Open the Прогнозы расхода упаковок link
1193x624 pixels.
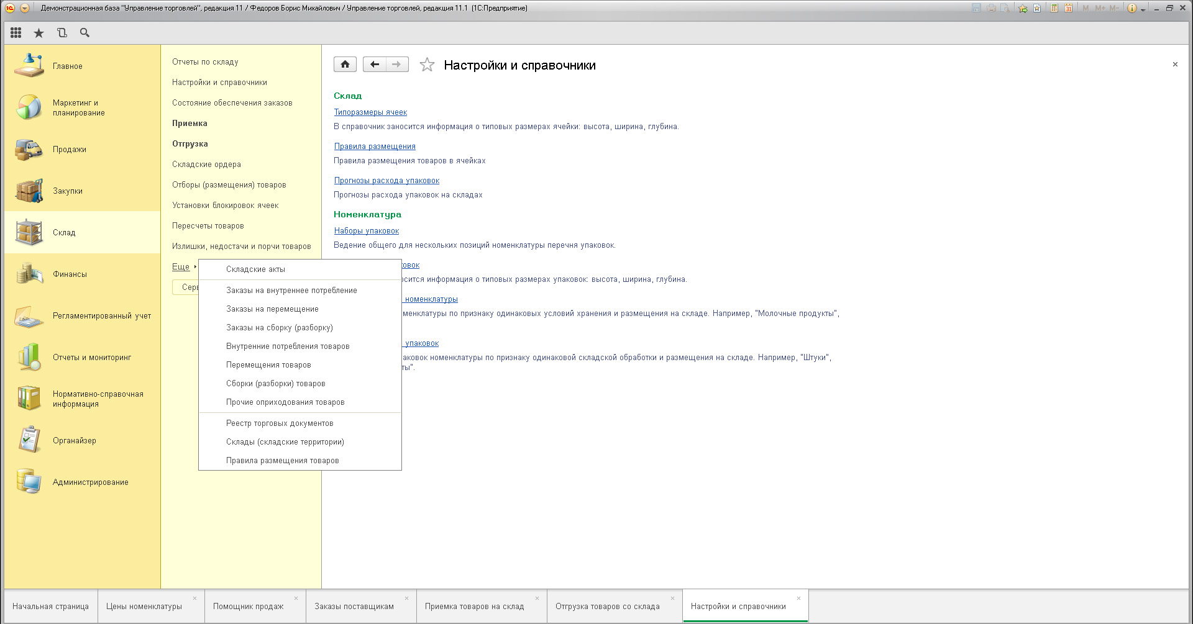(x=386, y=180)
